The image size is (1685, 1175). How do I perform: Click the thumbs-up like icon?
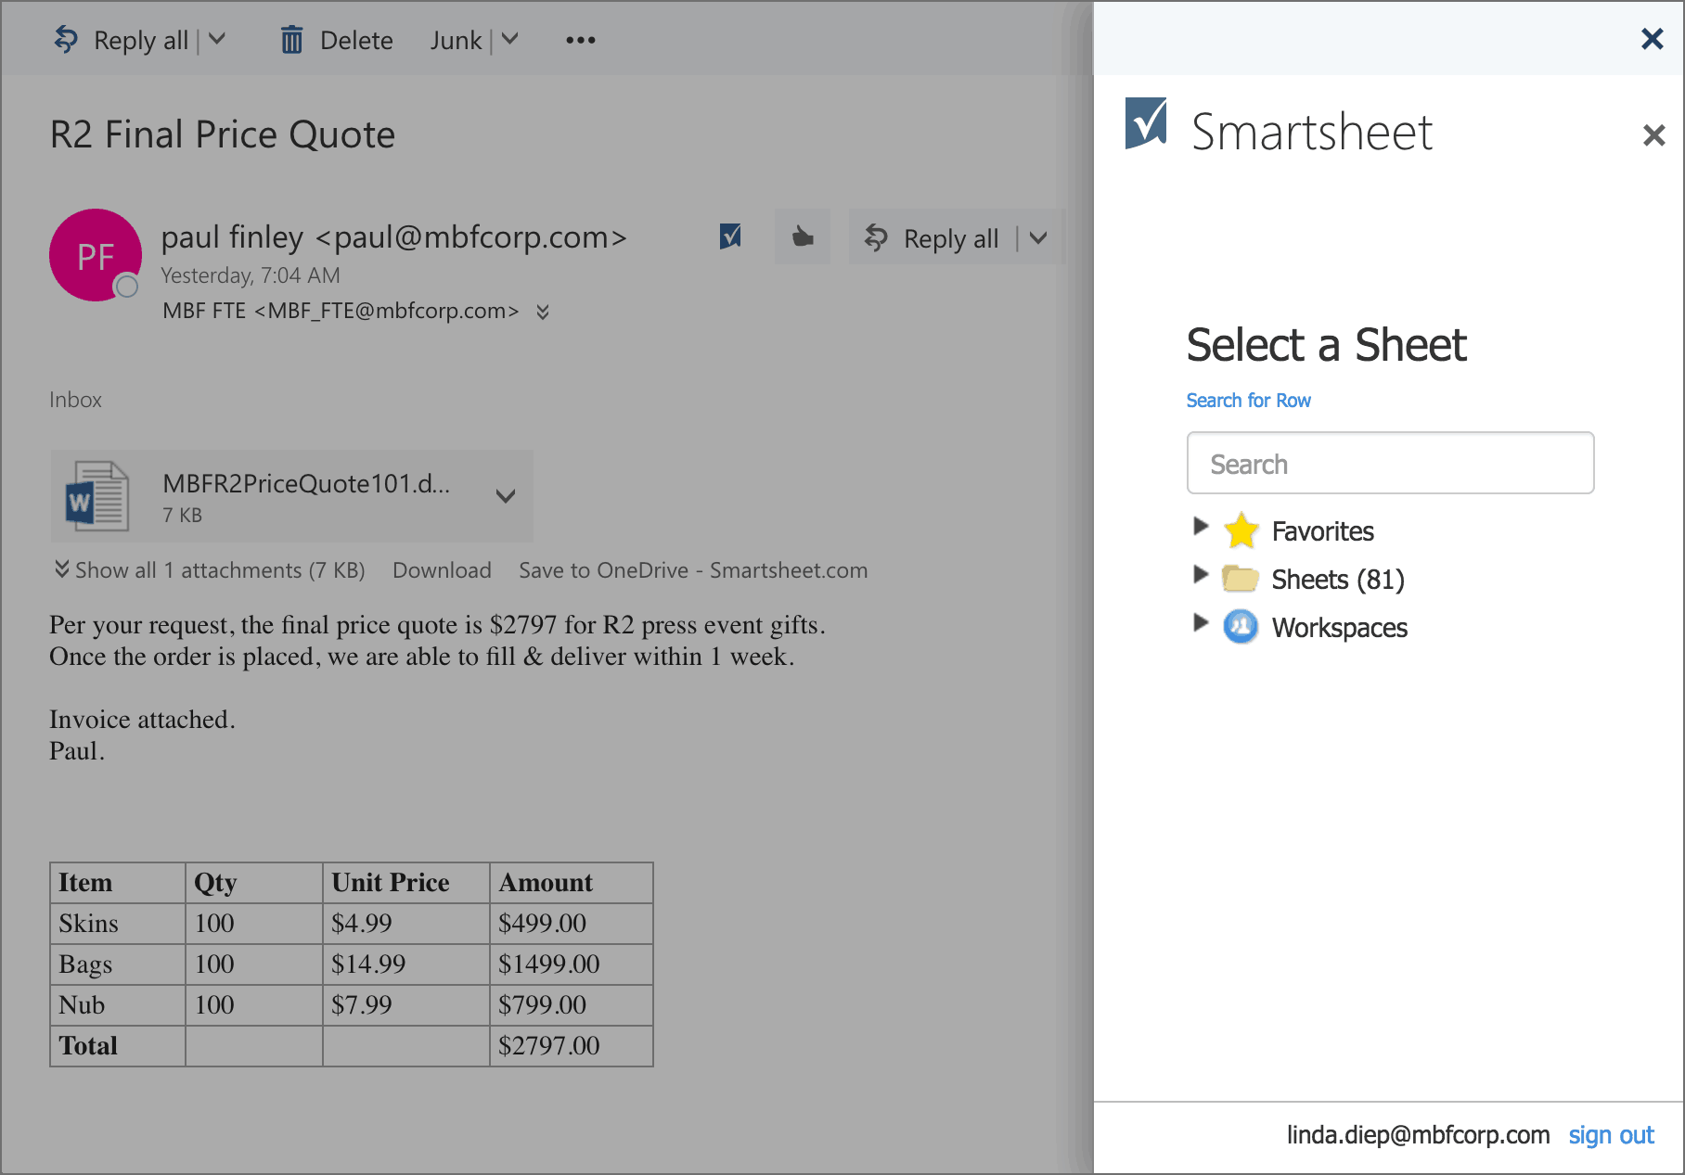tap(803, 238)
